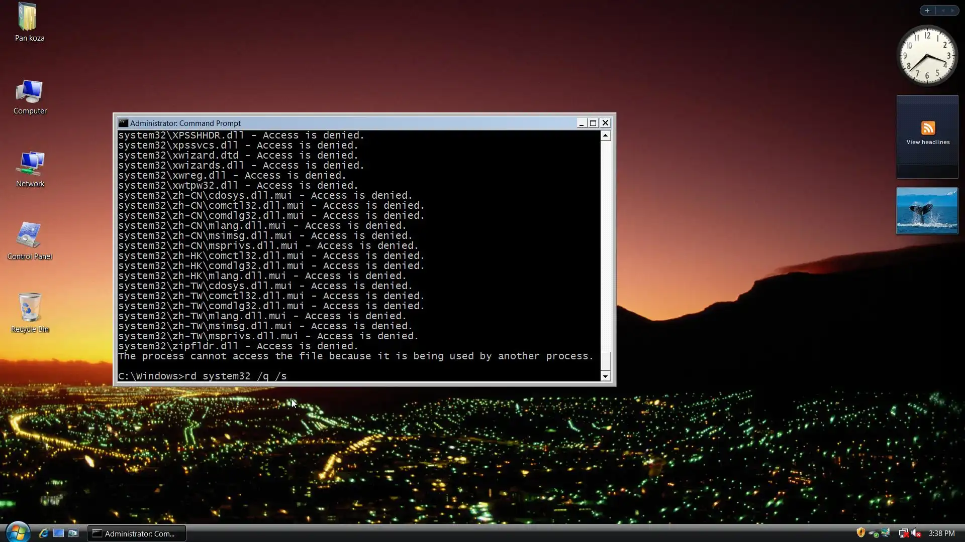Click the Windows Security shield tray icon
The image size is (965, 542).
pos(860,533)
